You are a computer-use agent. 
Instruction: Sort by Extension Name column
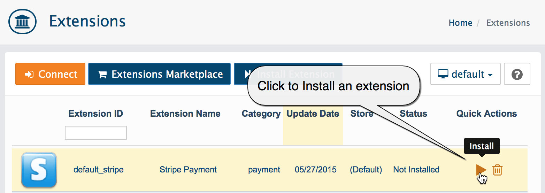(x=185, y=114)
